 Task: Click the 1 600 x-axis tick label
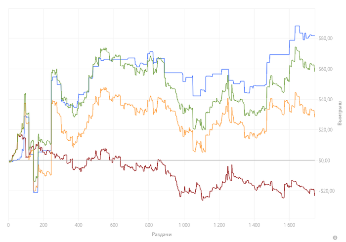point(289,225)
